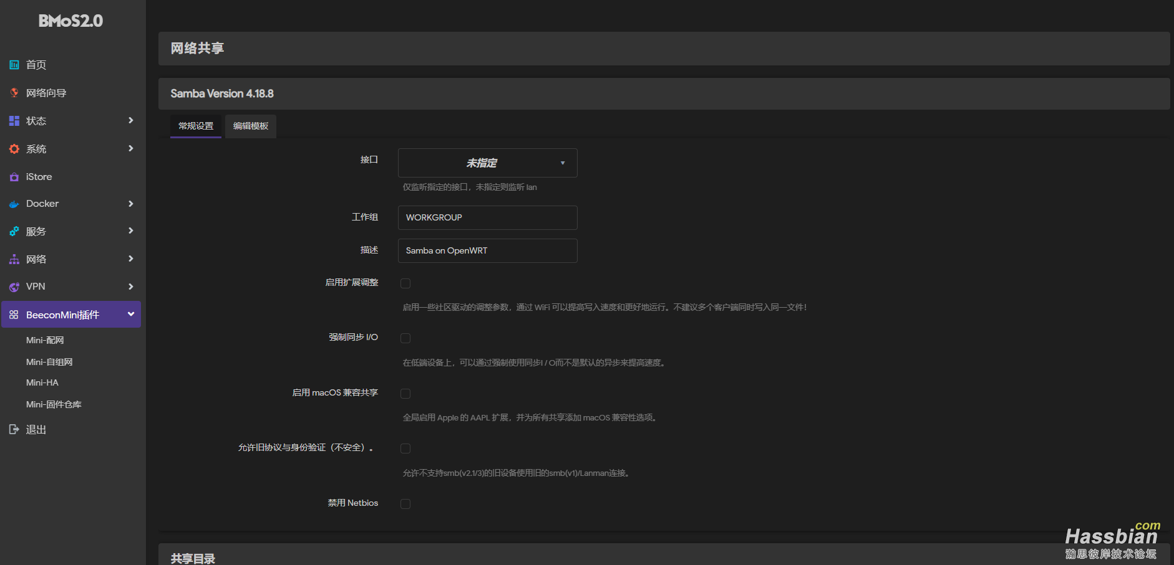The image size is (1174, 565).
Task: Open 网络向导 page link
Action: [x=46, y=93]
